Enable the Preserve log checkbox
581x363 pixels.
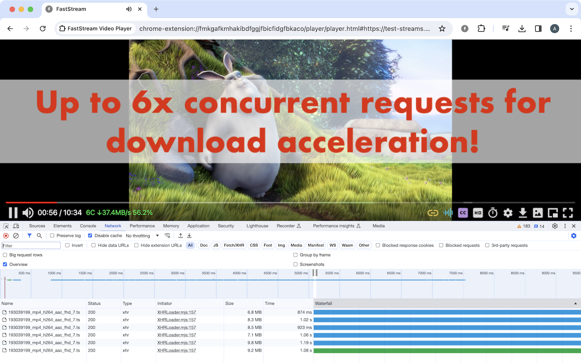[52, 235]
